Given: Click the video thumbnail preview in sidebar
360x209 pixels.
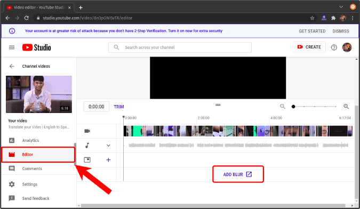Looking at the screenshot, I should tap(39, 94).
